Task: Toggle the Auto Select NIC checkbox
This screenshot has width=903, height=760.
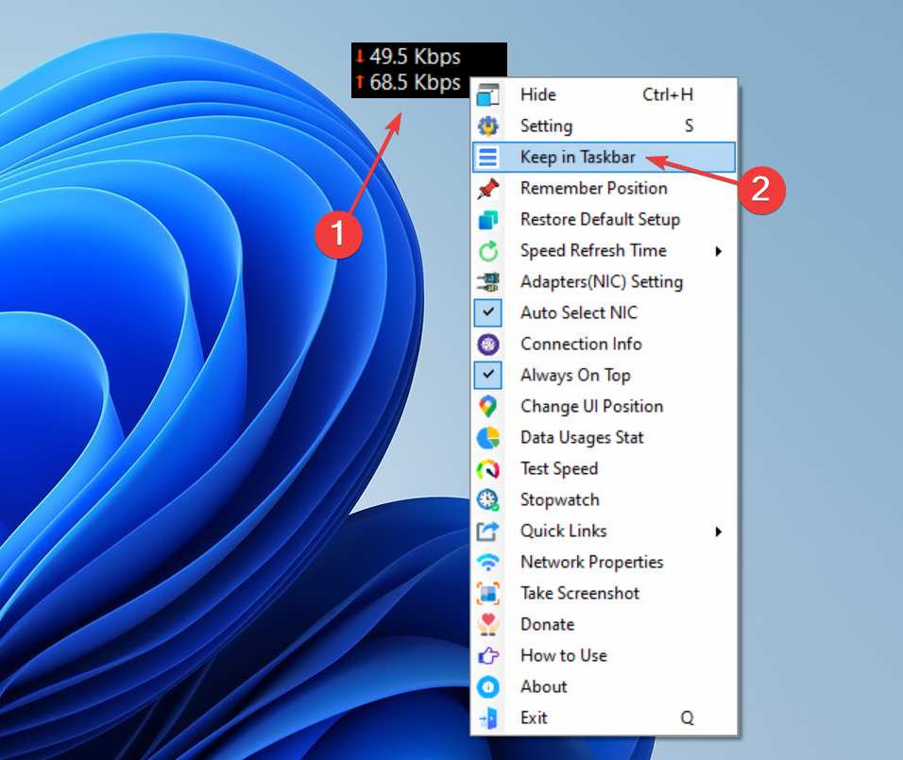Action: [487, 312]
